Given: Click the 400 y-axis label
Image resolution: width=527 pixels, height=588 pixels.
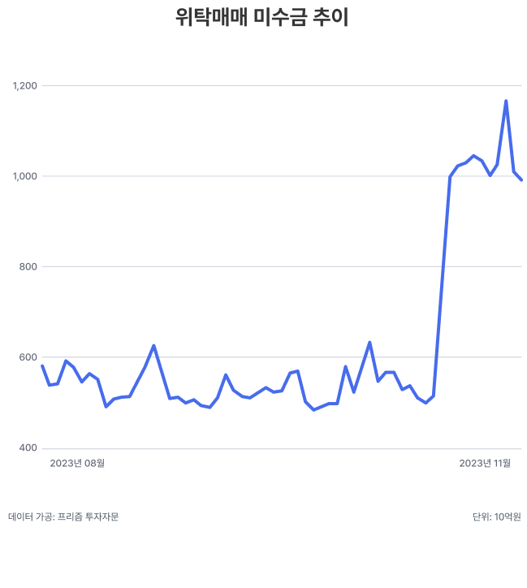Looking at the screenshot, I should [x=28, y=447].
